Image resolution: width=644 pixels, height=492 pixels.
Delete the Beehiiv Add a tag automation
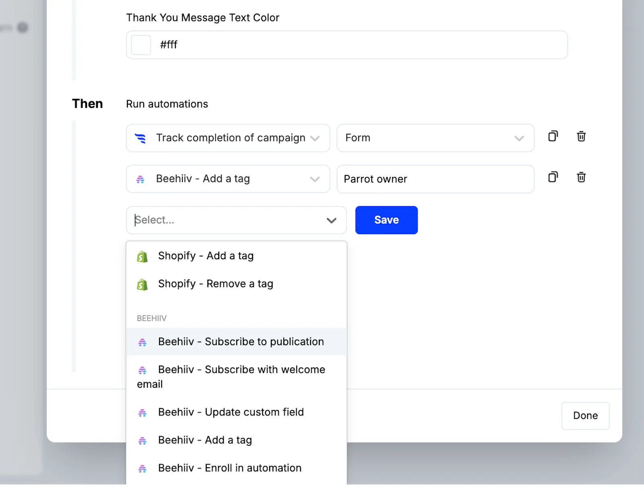581,177
